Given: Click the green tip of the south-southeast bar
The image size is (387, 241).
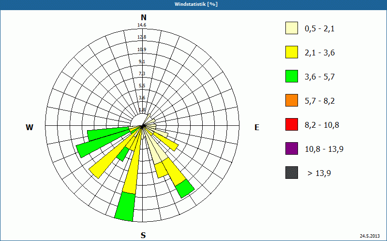Looking at the screenshot, I should 185,188.
